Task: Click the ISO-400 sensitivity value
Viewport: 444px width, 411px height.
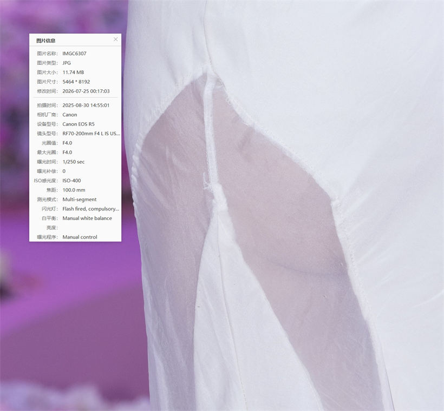Action: click(x=71, y=181)
